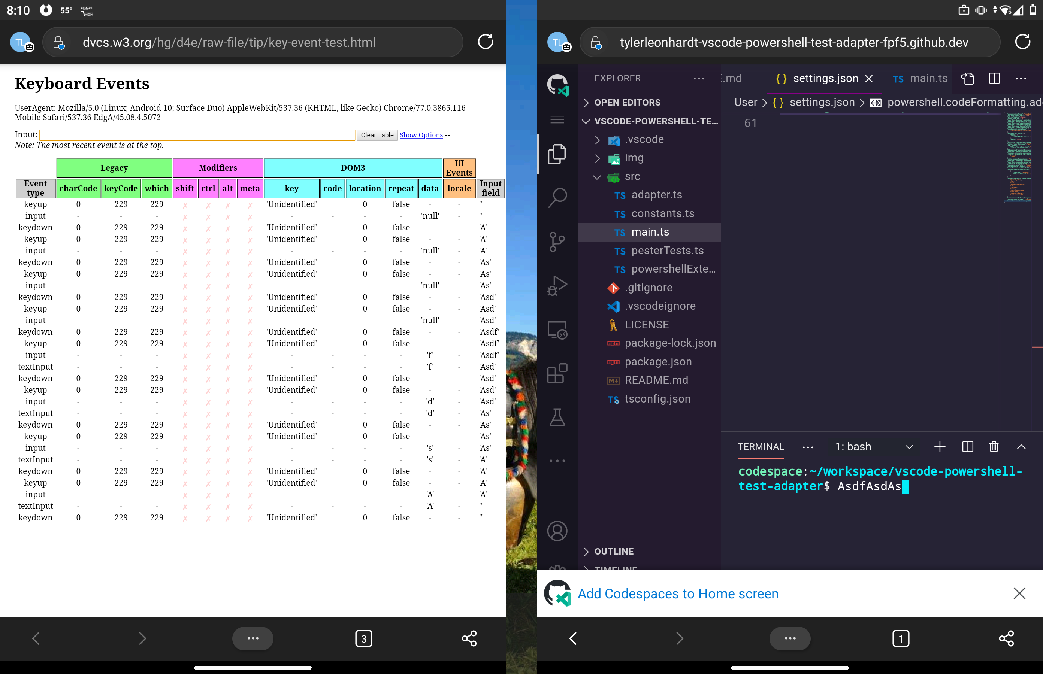Select the TERMINAL panel tab
Screen dimensions: 1043x674
point(761,446)
